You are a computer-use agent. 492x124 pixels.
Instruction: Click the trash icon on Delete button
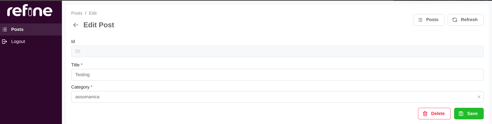click(425, 114)
